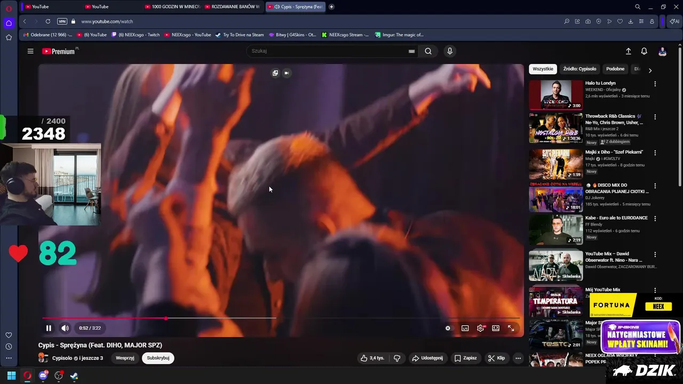Switch to ROZDAWANIE BANÓW tab
The height and width of the screenshot is (384, 683).
(233, 6)
